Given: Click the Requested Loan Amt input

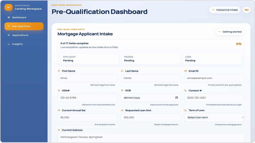Looking at the screenshot, I should (x=151, y=117).
